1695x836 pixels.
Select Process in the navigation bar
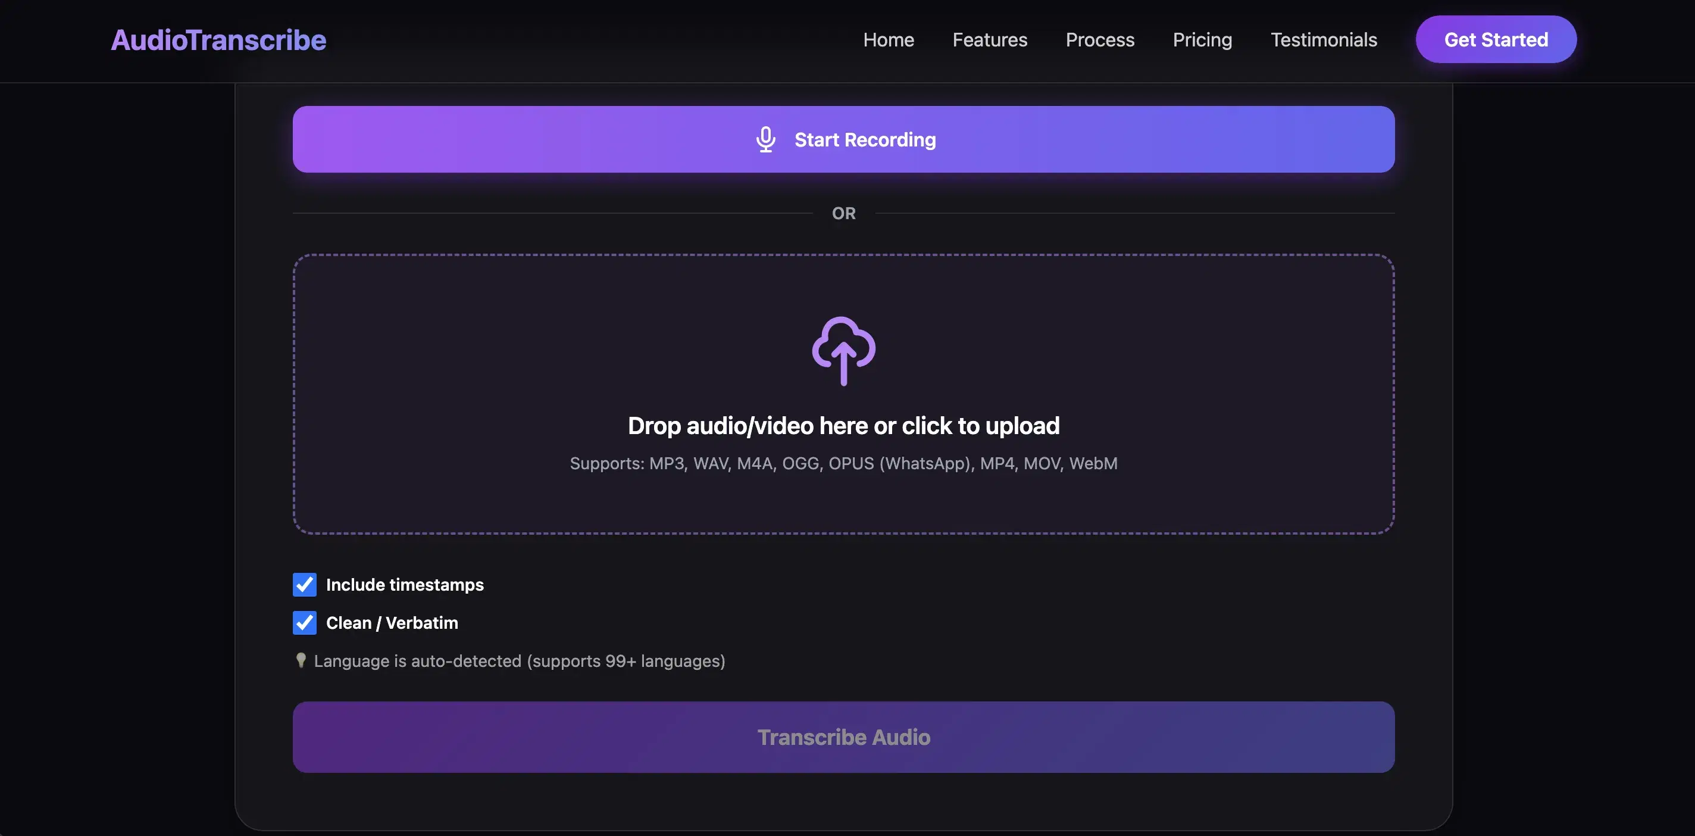coord(1099,39)
